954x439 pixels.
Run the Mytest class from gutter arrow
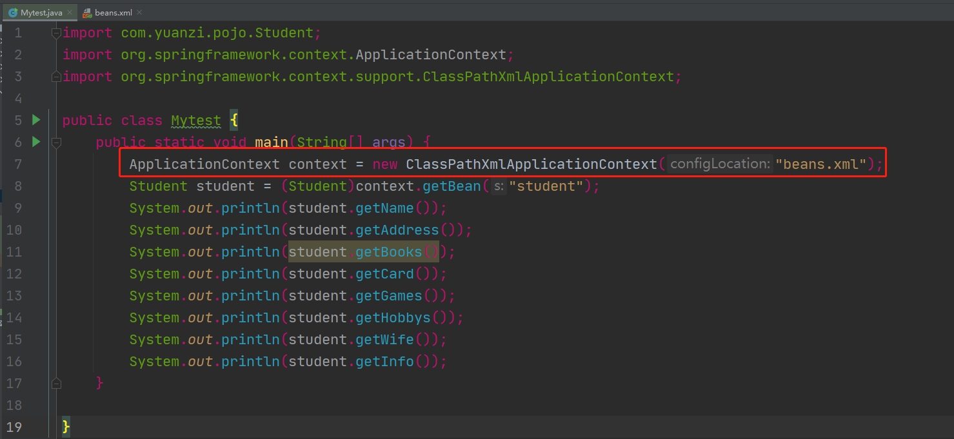pyautogui.click(x=36, y=120)
